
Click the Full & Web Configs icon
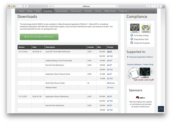pyautogui.click(x=132, y=35)
